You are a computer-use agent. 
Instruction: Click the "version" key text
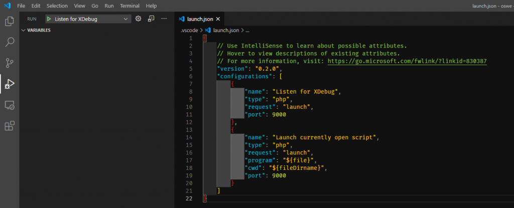(x=231, y=69)
